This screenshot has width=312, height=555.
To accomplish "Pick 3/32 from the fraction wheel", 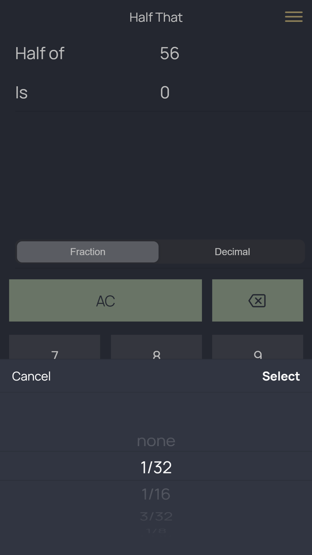I will [x=156, y=516].
